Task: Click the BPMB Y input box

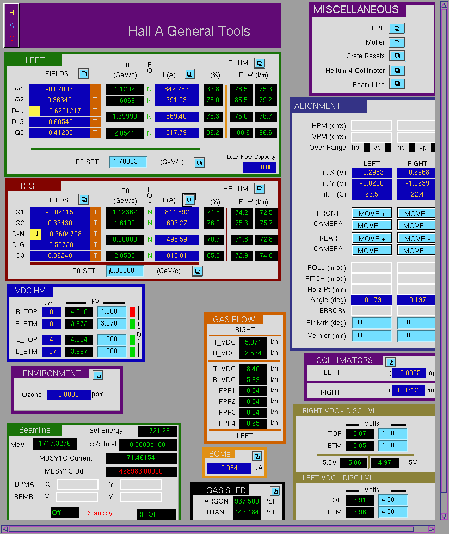Action: click(140, 497)
